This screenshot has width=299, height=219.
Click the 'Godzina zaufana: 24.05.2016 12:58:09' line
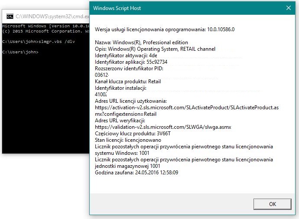[x=136, y=173]
